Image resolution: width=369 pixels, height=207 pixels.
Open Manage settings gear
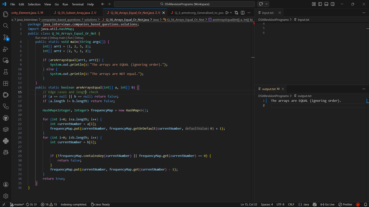[6, 196]
